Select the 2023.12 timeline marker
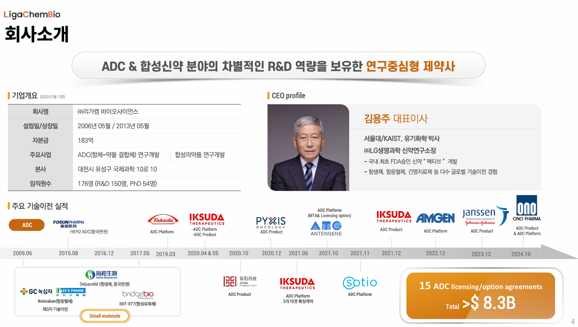This screenshot has height=327, width=578. click(481, 254)
